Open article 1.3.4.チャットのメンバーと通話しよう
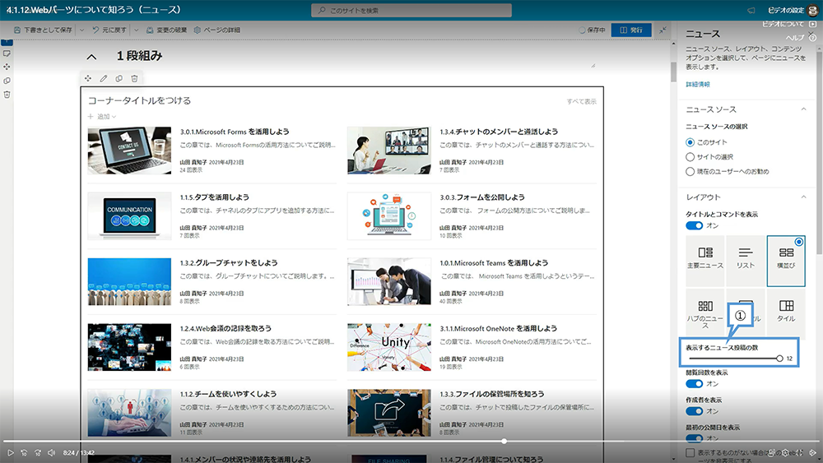The height and width of the screenshot is (463, 823). 500,132
